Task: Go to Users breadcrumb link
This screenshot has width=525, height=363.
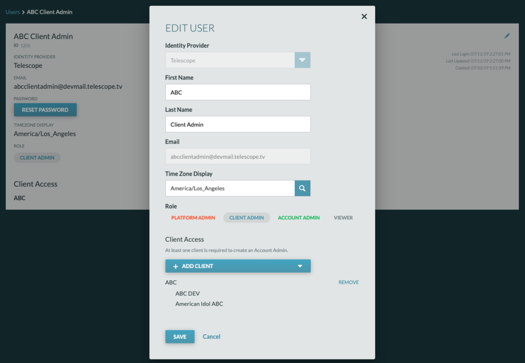Action: (13, 12)
